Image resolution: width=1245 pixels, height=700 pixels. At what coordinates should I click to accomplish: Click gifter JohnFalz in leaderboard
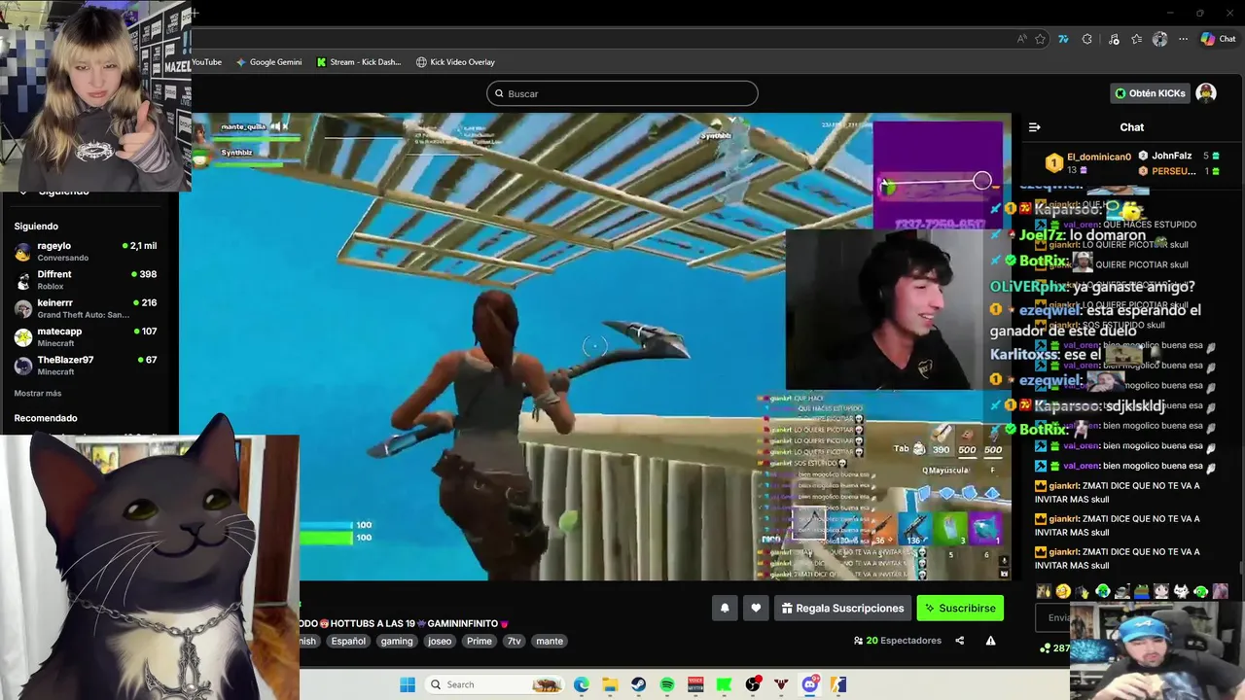click(x=1171, y=156)
